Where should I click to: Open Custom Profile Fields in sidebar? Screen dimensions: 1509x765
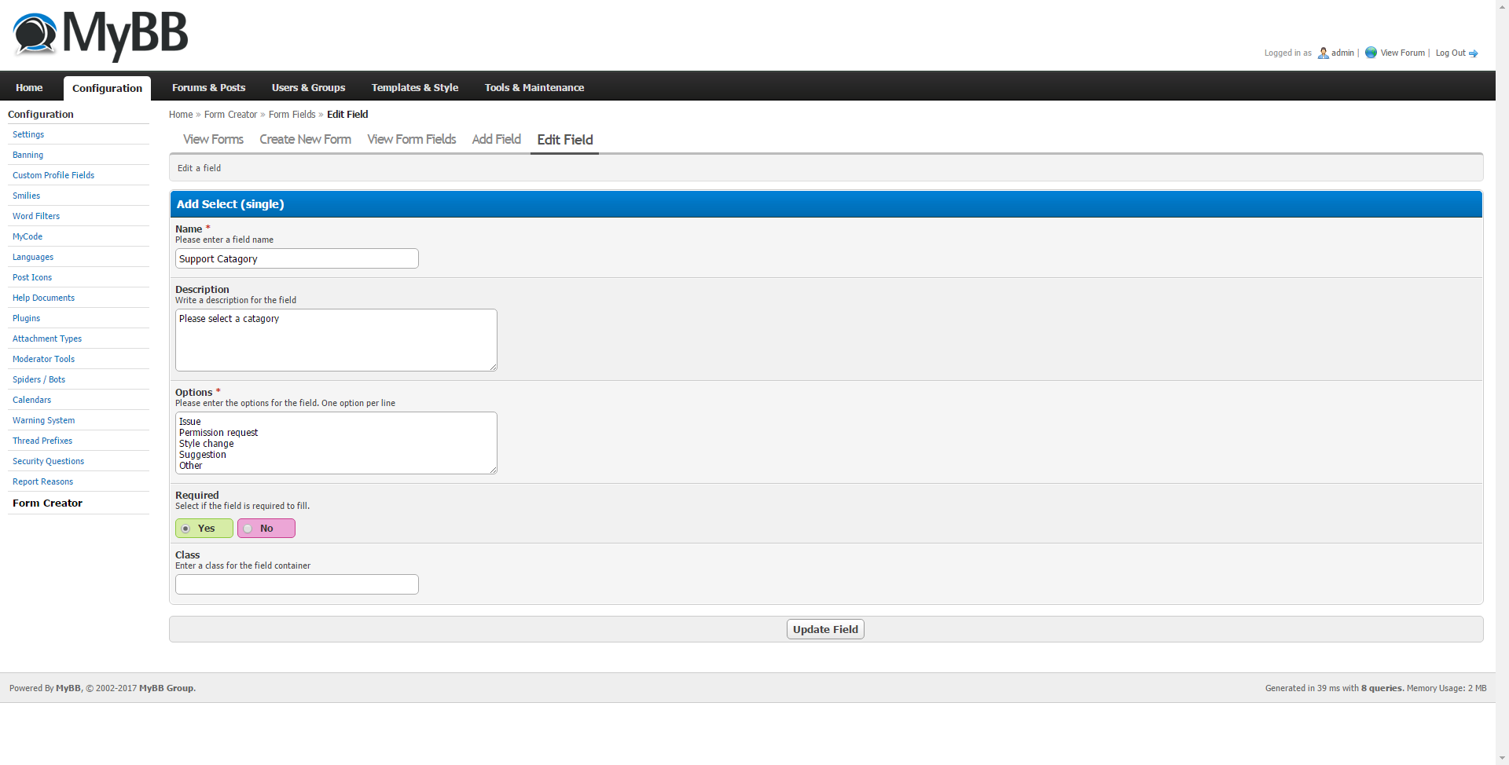53,175
